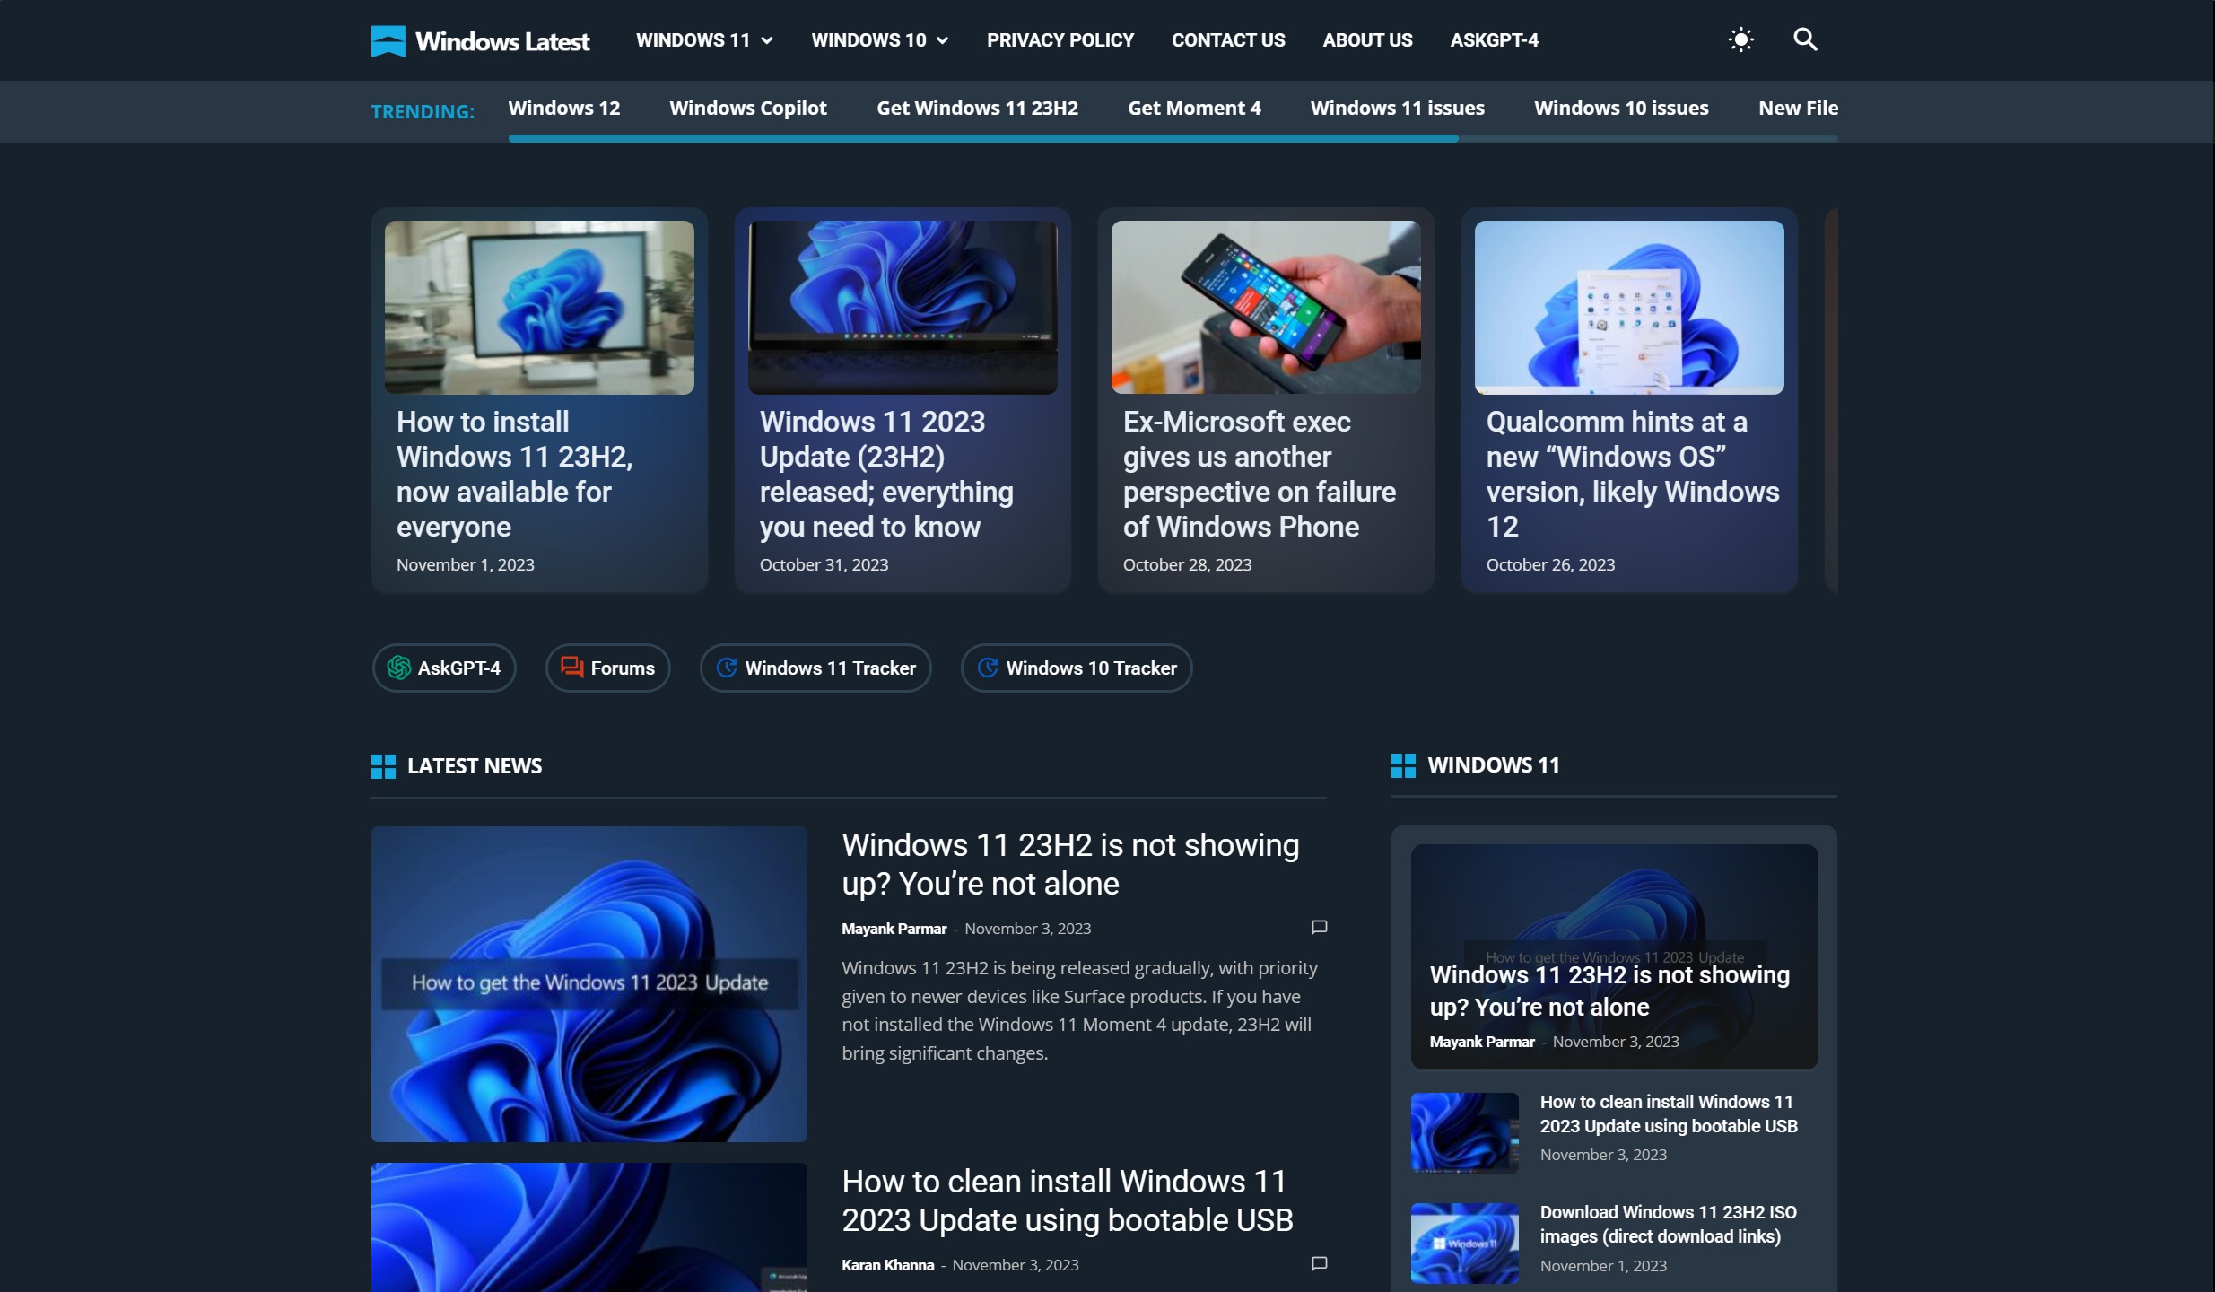Read Windows 11 2023 Update (23H2) released headline
The height and width of the screenshot is (1292, 2215).
(886, 474)
